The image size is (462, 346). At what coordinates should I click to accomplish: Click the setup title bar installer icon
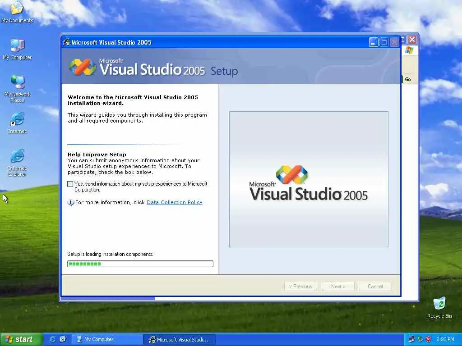67,42
